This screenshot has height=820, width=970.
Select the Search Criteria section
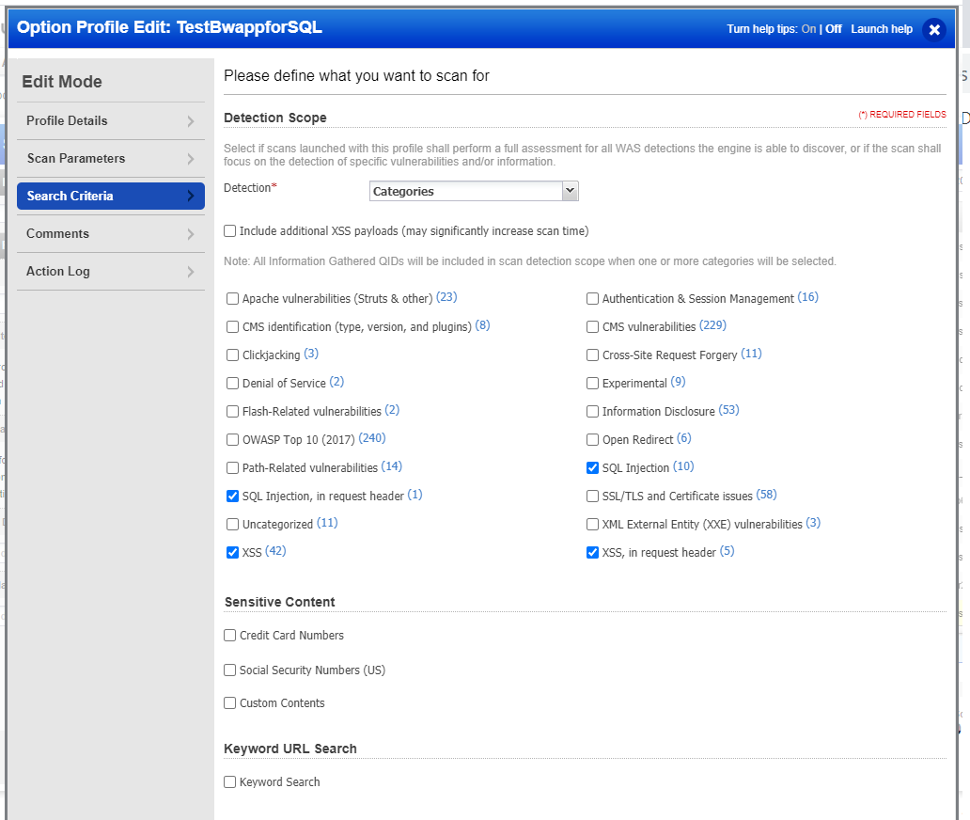[x=111, y=197]
